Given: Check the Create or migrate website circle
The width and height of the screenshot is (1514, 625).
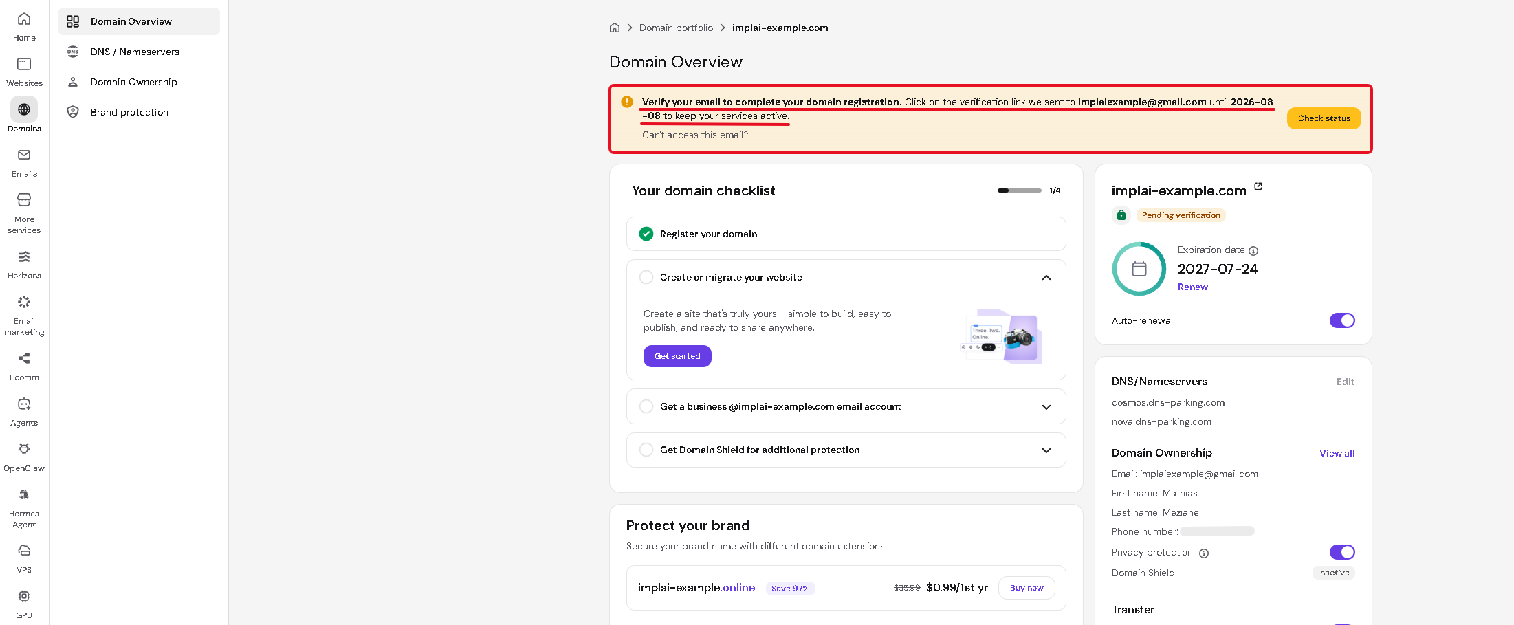Looking at the screenshot, I should [646, 277].
